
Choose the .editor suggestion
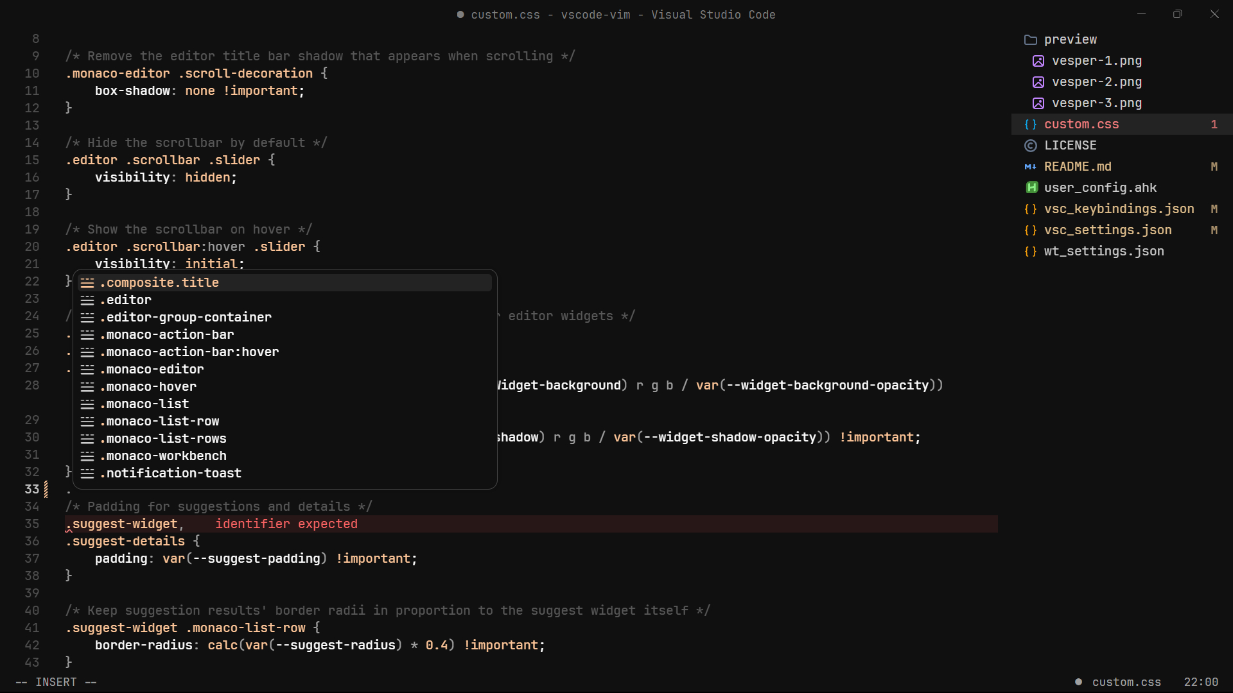(x=284, y=300)
